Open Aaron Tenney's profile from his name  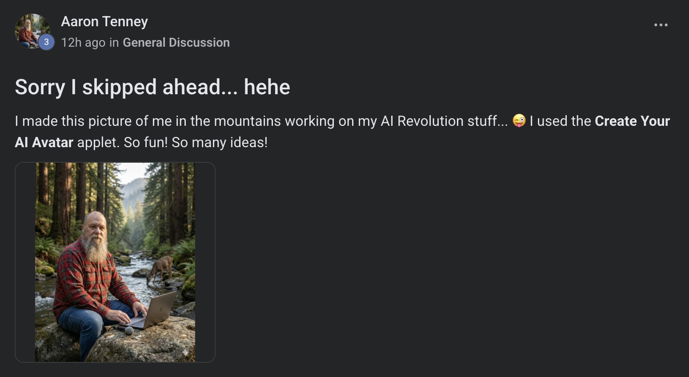[x=104, y=21]
